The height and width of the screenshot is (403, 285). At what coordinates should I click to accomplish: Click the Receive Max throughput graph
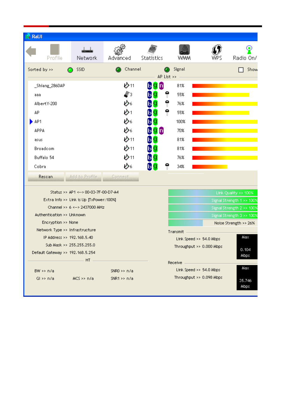(247, 278)
